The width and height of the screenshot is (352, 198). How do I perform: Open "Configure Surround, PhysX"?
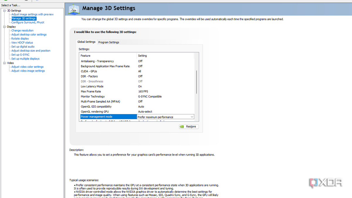tap(28, 22)
